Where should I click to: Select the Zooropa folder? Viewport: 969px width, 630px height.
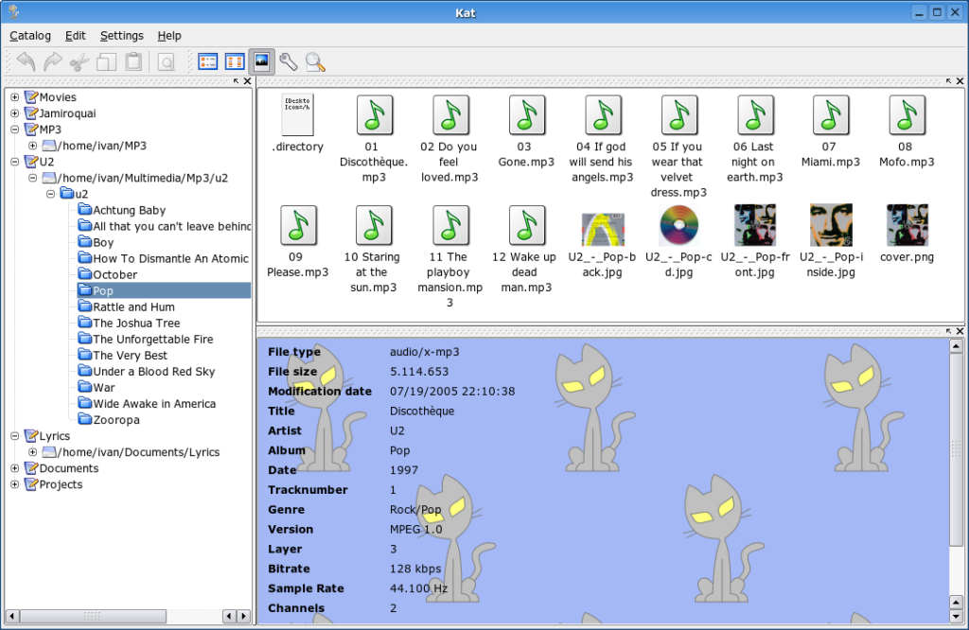109,419
